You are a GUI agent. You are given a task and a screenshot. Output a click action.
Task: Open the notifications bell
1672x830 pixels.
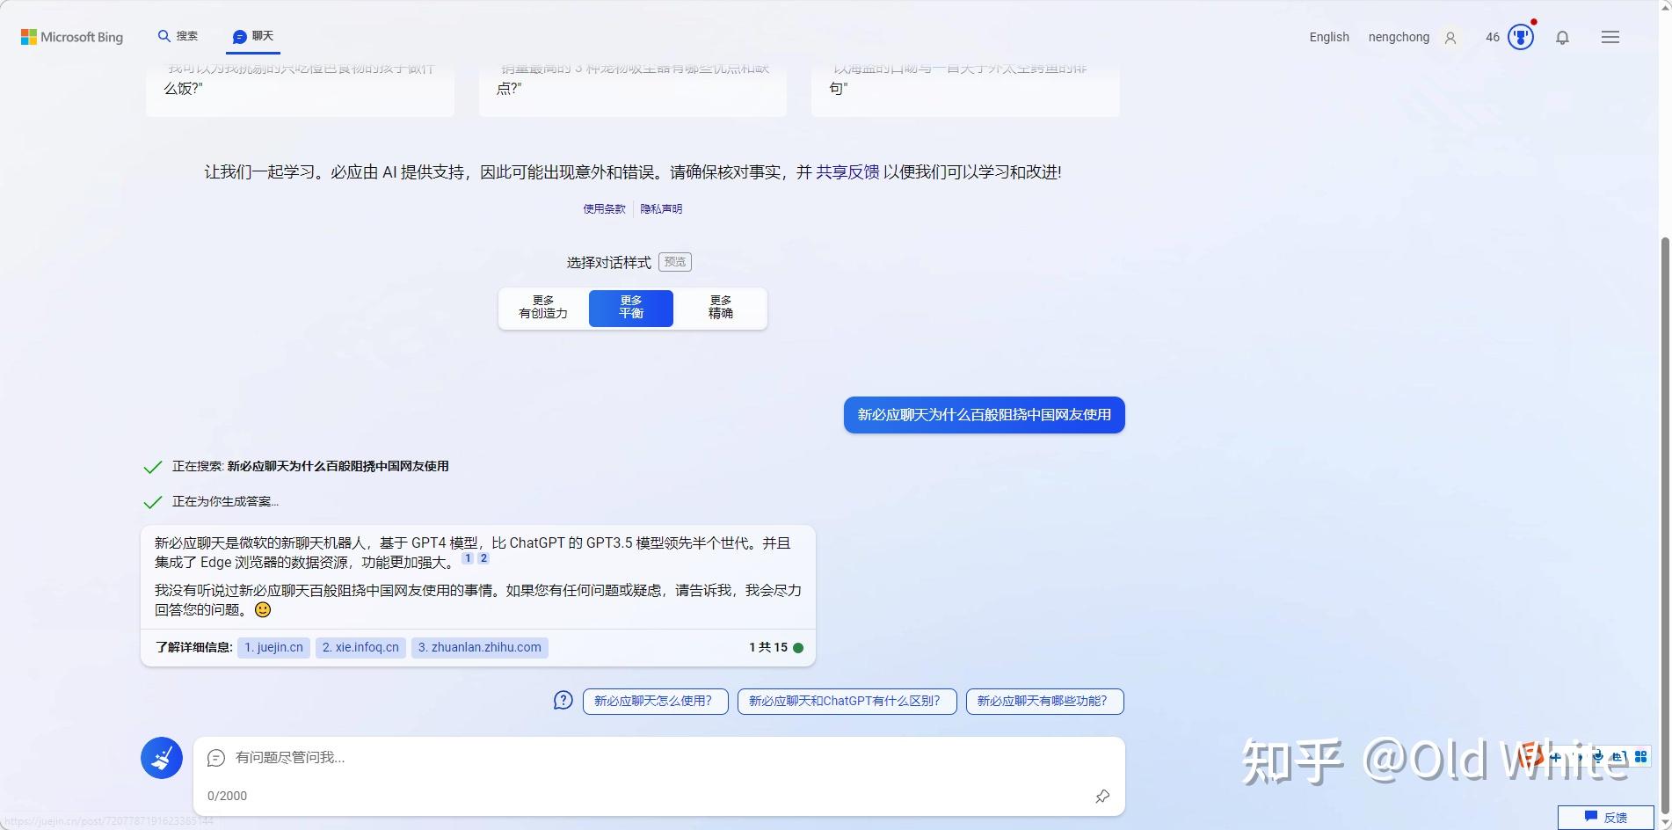pyautogui.click(x=1562, y=37)
